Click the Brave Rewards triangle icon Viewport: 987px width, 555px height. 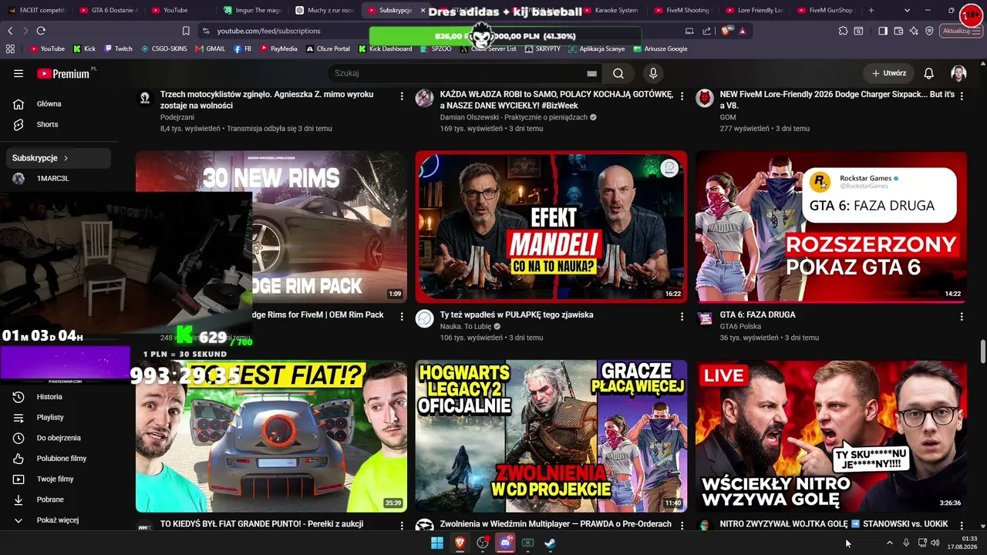pos(742,31)
